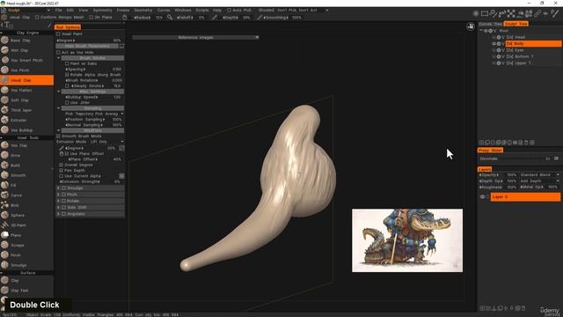Viewport: 563px width, 317px height.
Task: Toggle visibility eye of Body object
Action: [x=494, y=44]
